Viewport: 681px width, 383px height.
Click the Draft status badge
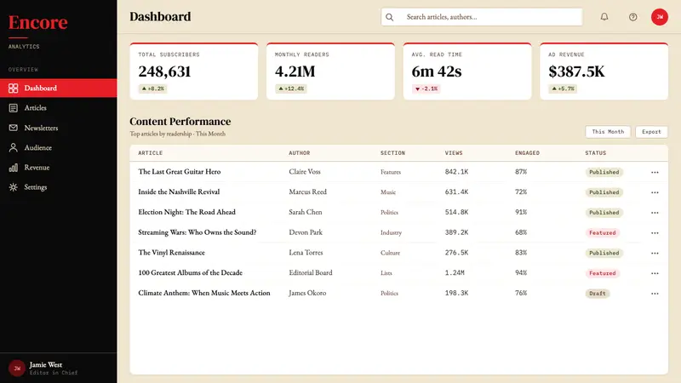[598, 294]
